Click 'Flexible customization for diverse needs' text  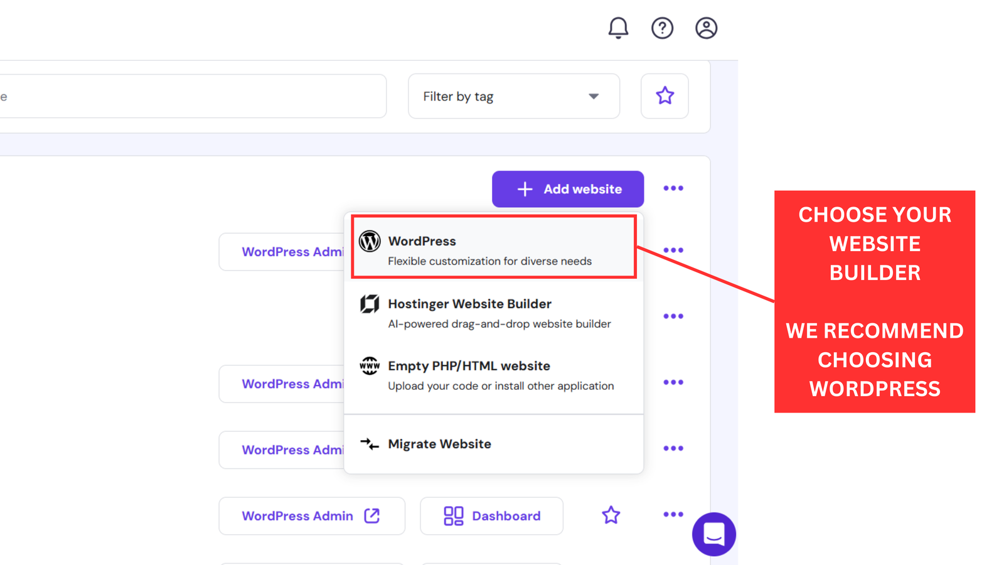(489, 261)
